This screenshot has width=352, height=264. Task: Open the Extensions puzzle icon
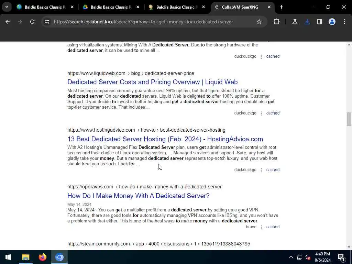pos(277,22)
